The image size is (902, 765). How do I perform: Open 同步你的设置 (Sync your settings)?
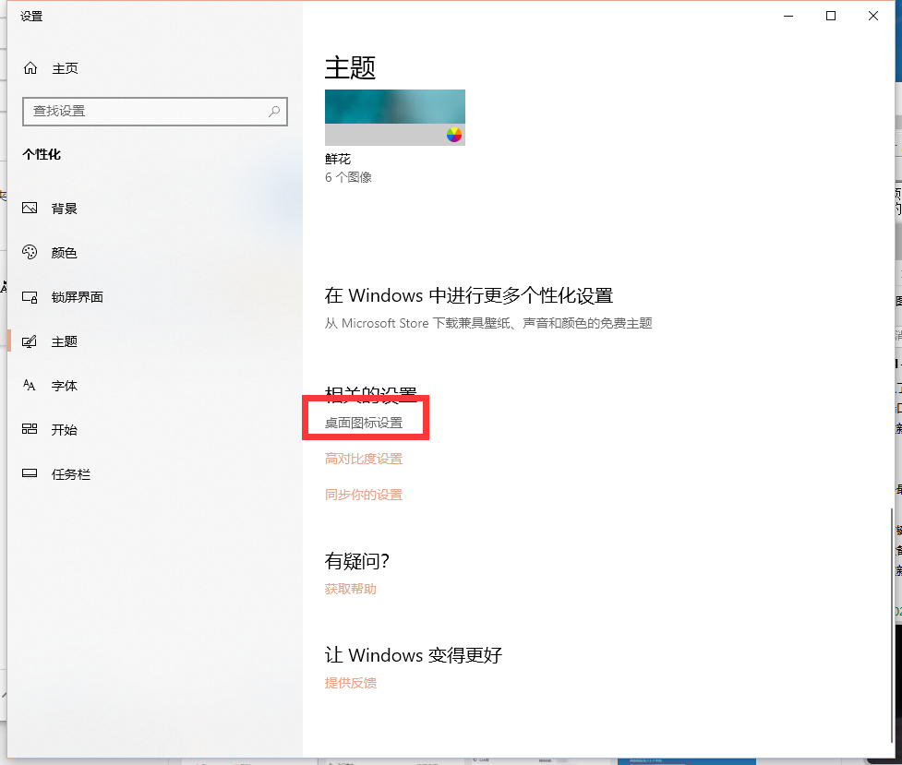coord(364,494)
